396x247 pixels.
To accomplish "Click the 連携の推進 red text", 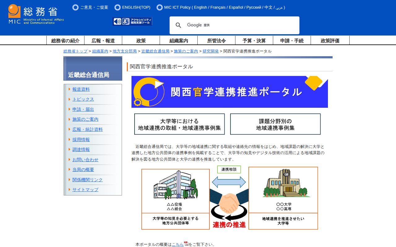I will click(229, 225).
